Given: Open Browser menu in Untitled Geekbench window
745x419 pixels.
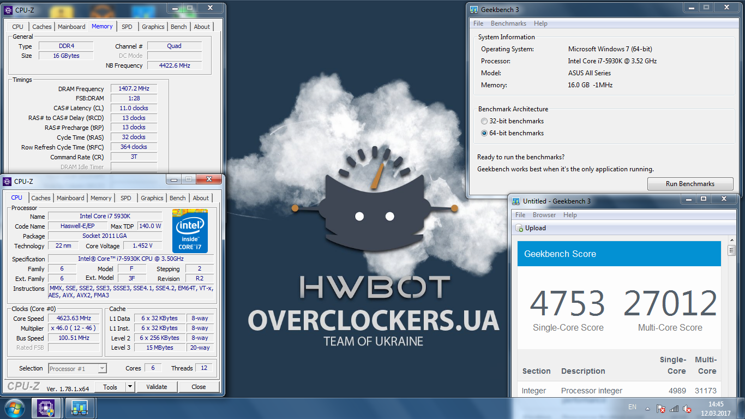Looking at the screenshot, I should (544, 215).
